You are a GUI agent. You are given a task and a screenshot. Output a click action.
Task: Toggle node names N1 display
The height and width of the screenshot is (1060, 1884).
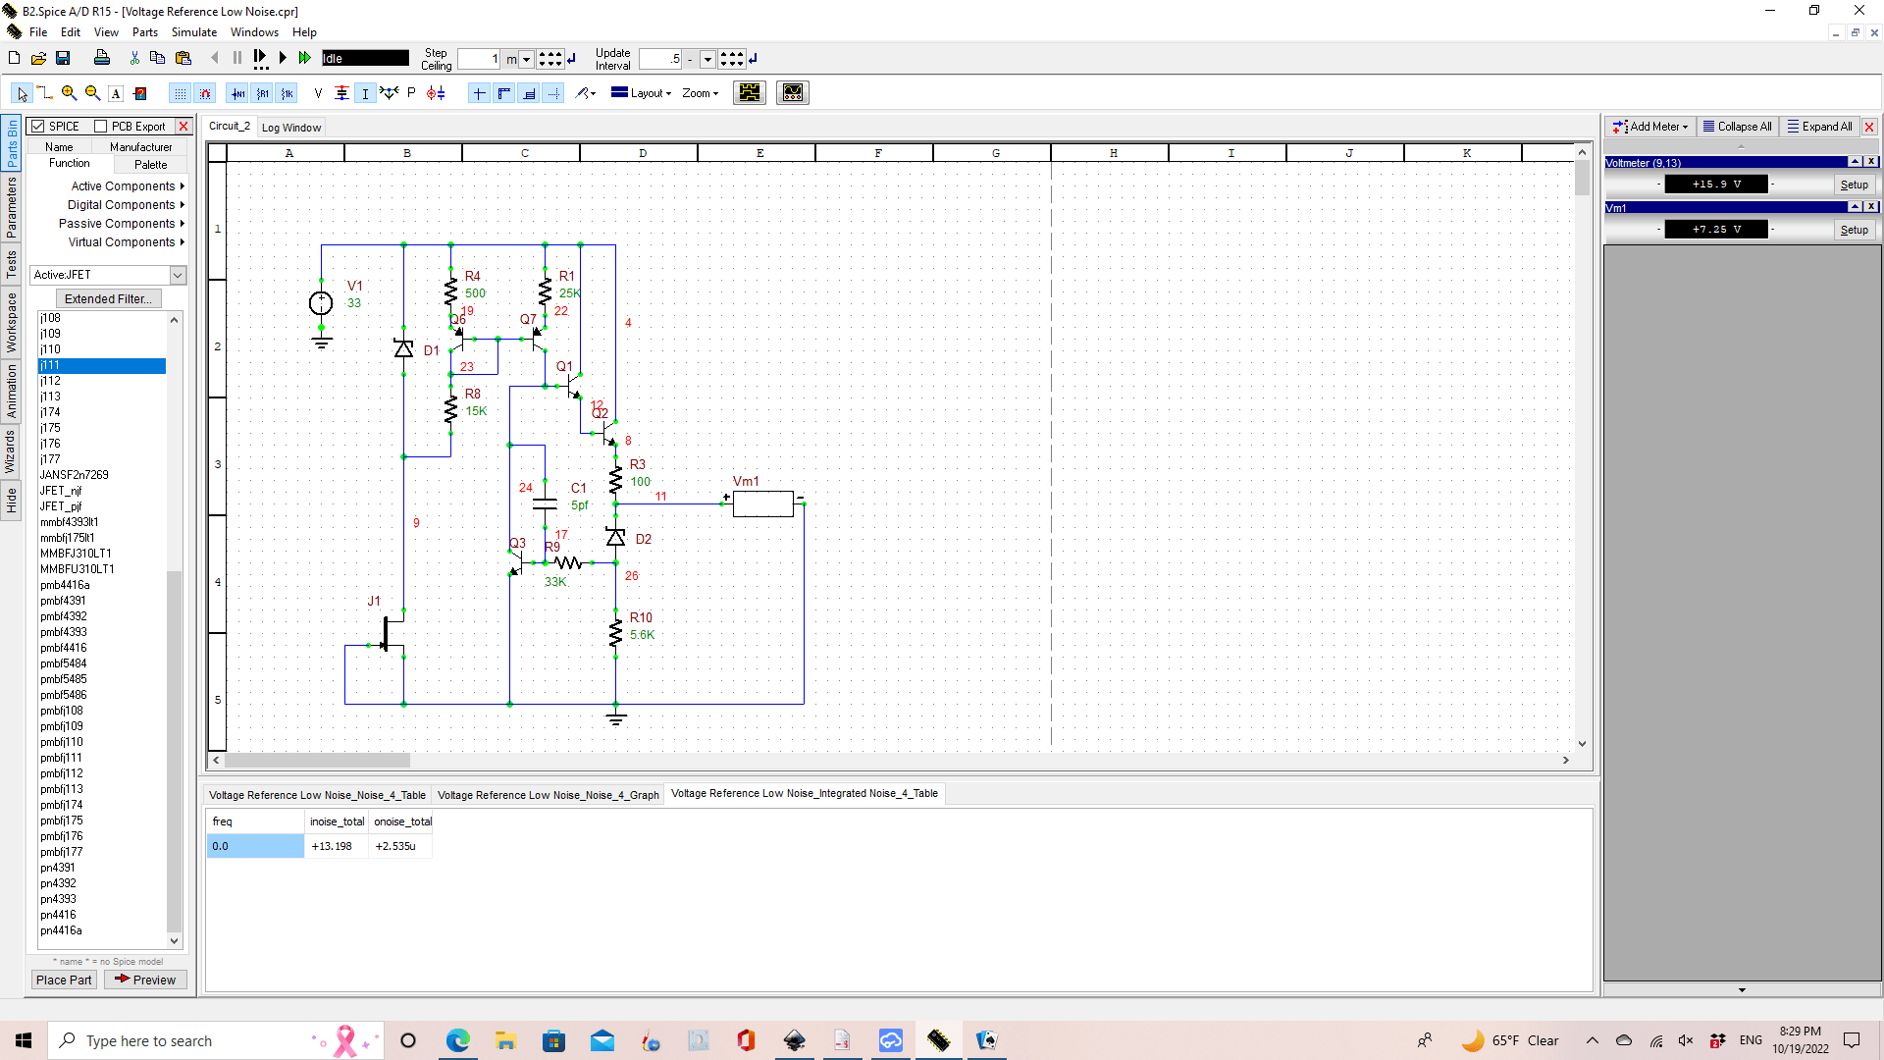[237, 93]
